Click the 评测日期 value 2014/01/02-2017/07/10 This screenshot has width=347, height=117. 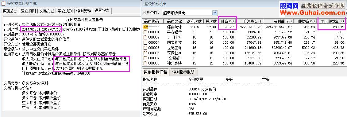click(x=208, y=99)
